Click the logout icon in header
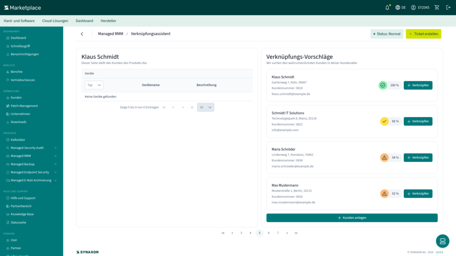Viewport: 456px width, 256px height. (448, 8)
